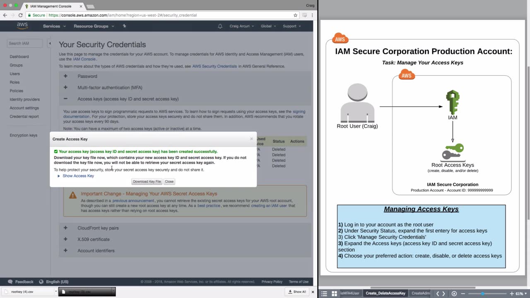Expand the Multi-factor authentication (MFA) section
The width and height of the screenshot is (530, 298).
[65, 87]
